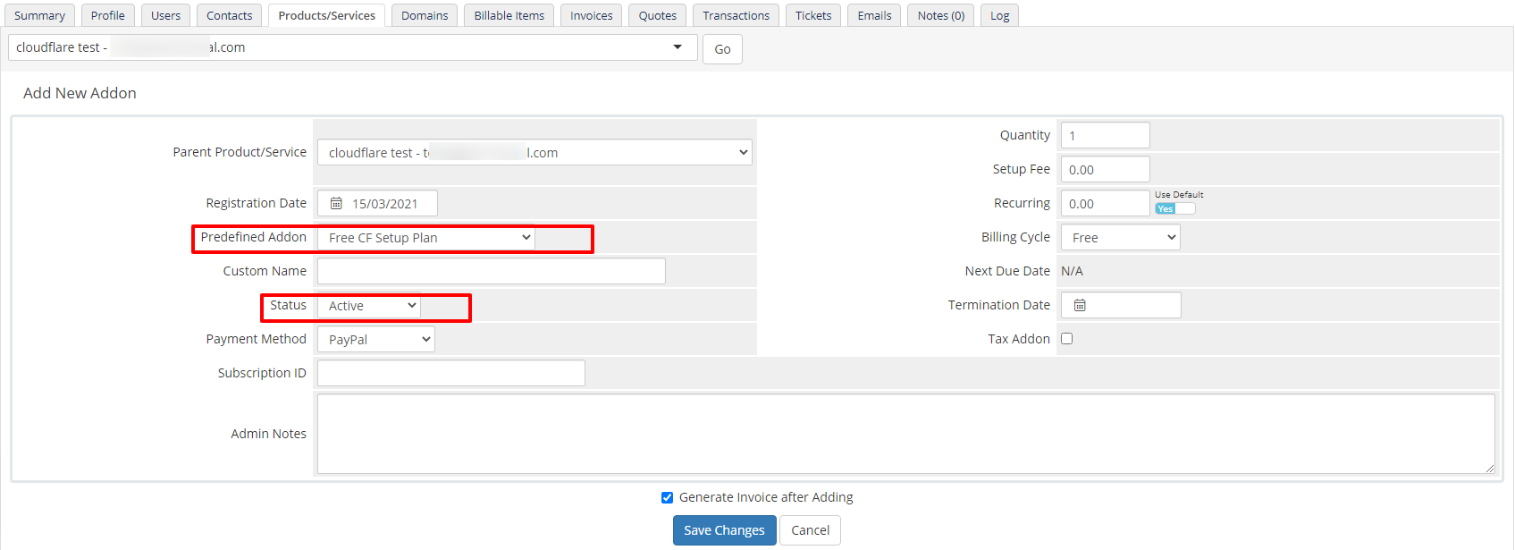Click into the Custom Name field
Viewport: 1515px width, 550px height.
491,272
